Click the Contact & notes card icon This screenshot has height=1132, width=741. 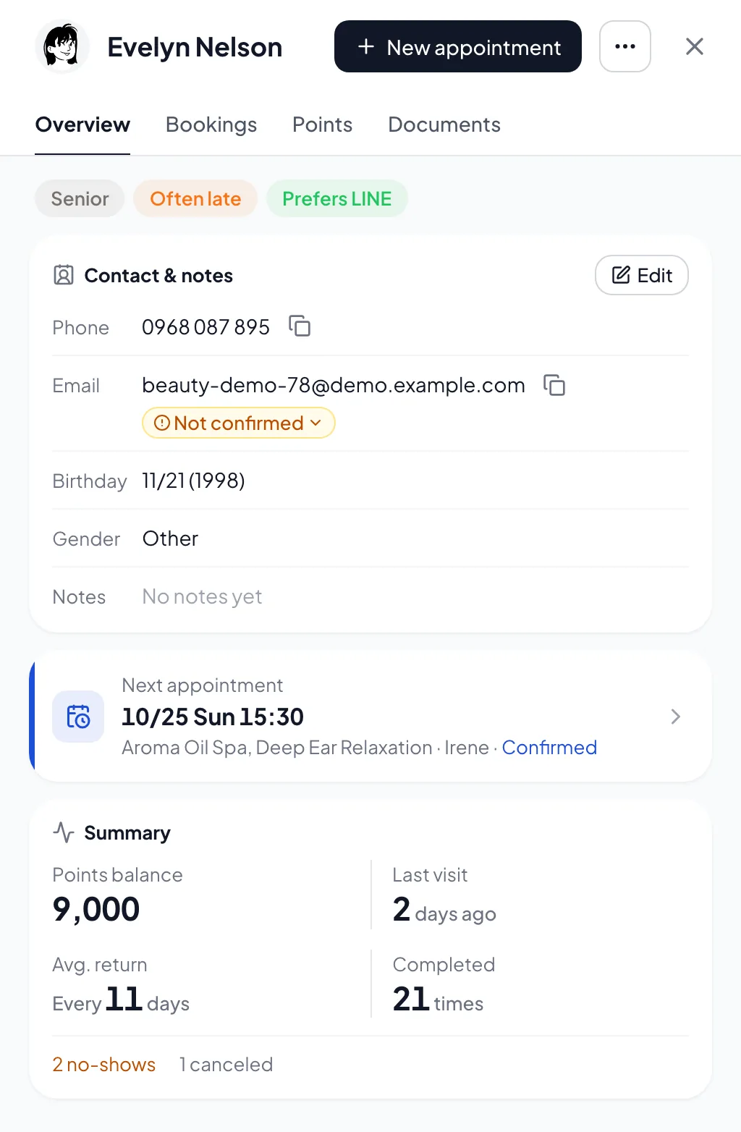(64, 275)
